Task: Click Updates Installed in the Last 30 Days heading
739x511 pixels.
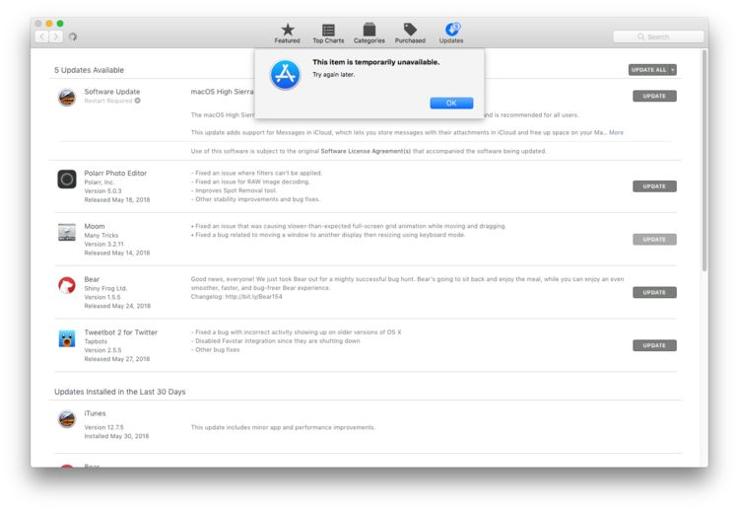Action: click(119, 392)
